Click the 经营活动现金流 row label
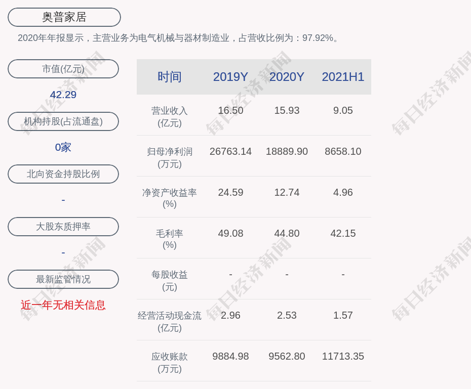This screenshot has height=389, width=471. (x=169, y=321)
